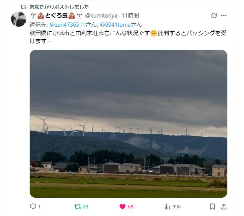Open the とぐろ虫 display name profile

[x=56, y=16]
